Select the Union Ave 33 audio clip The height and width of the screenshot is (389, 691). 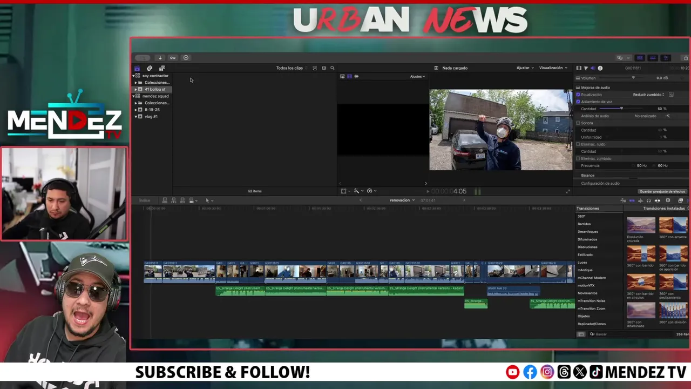513,291
